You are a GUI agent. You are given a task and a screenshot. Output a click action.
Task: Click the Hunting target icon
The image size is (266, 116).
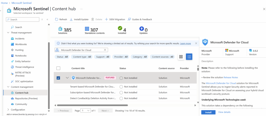point(12,50)
